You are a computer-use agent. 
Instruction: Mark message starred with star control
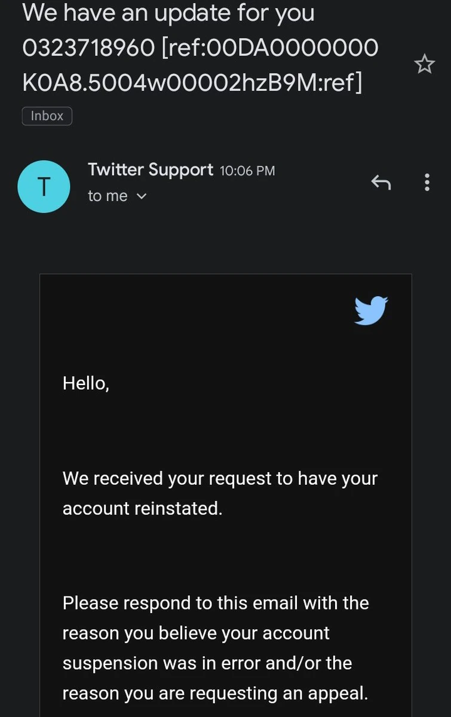pos(424,63)
